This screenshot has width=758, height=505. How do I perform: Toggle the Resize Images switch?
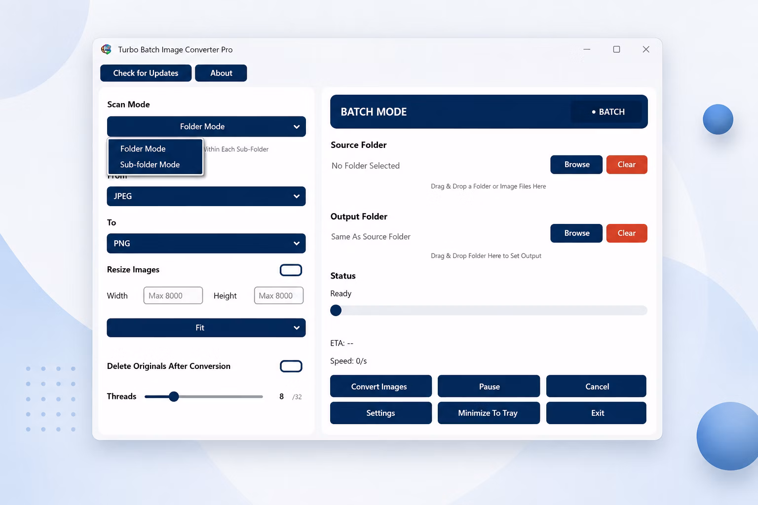point(291,270)
